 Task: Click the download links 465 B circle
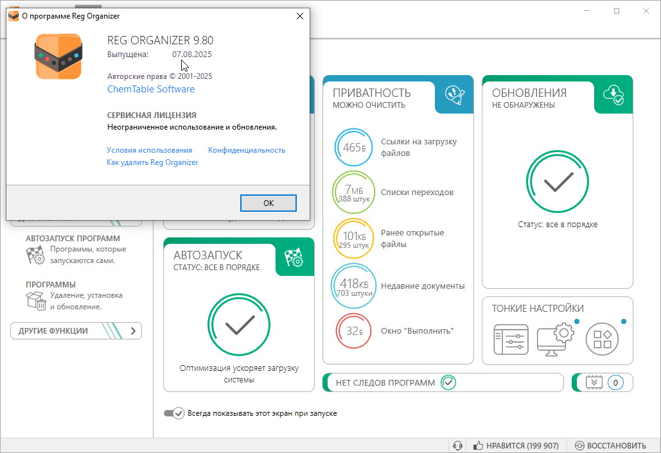pyautogui.click(x=354, y=148)
